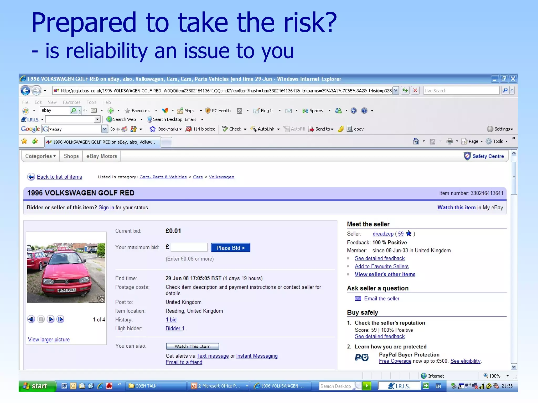Click the red Volkswagen Golf thumbnail
Image resolution: width=538 pixels, height=403 pixels.
(x=66, y=273)
